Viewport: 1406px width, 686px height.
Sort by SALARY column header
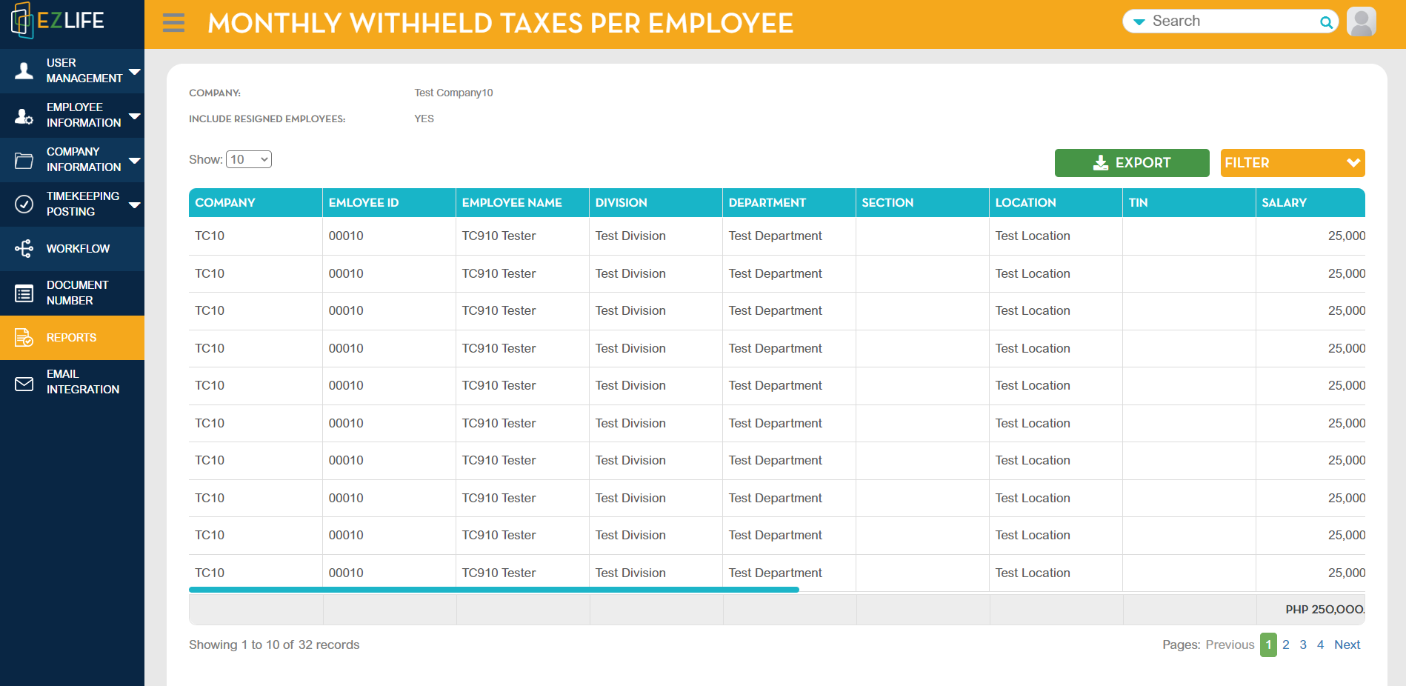click(1310, 202)
